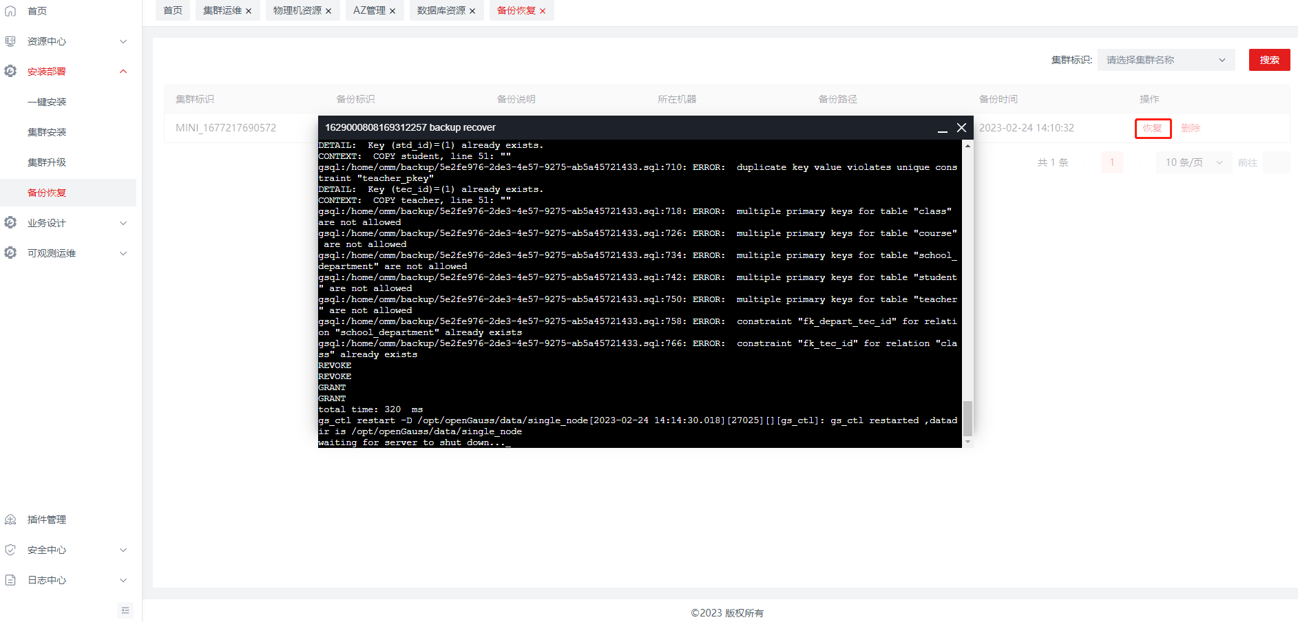Open the 10条/页 page size dropdown
This screenshot has height=622, width=1298.
pos(1193,162)
